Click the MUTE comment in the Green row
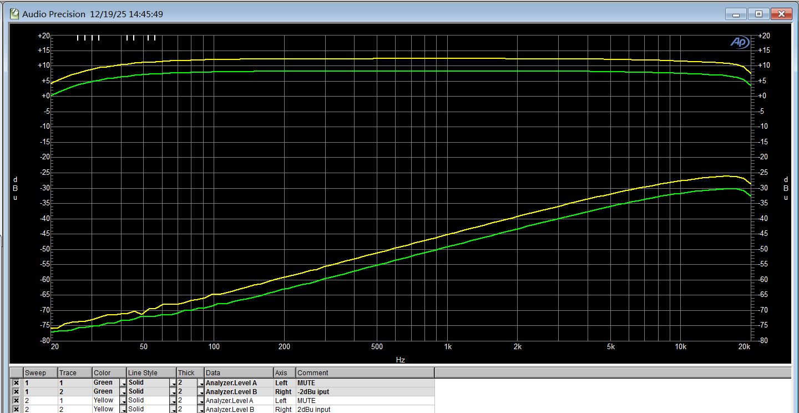 point(365,383)
